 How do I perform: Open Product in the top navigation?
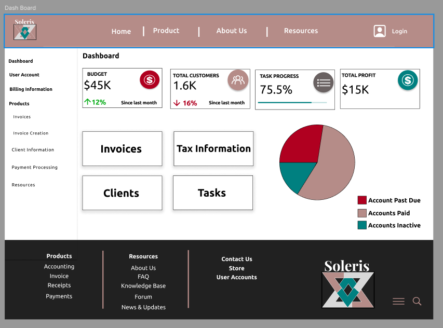pos(166,31)
